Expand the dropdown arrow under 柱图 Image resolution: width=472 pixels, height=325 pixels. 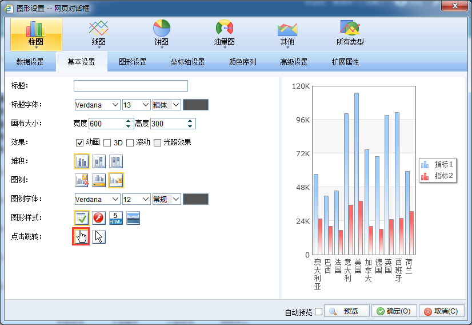36,47
